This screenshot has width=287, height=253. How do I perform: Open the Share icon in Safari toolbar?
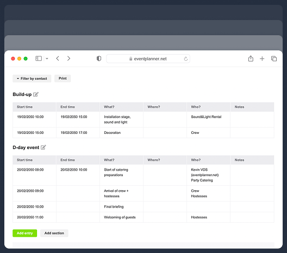(x=251, y=59)
